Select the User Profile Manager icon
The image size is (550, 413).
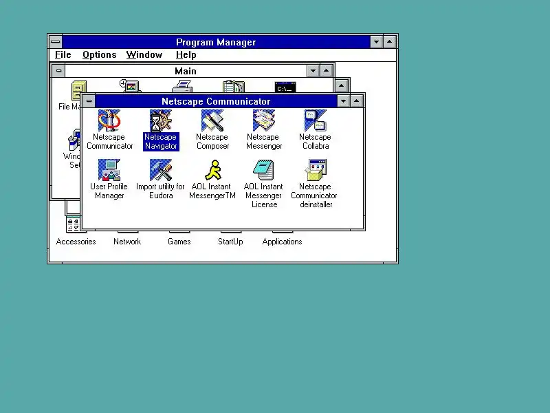[109, 170]
